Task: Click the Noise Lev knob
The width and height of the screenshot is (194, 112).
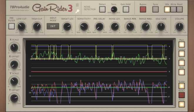Action: tap(115, 26)
